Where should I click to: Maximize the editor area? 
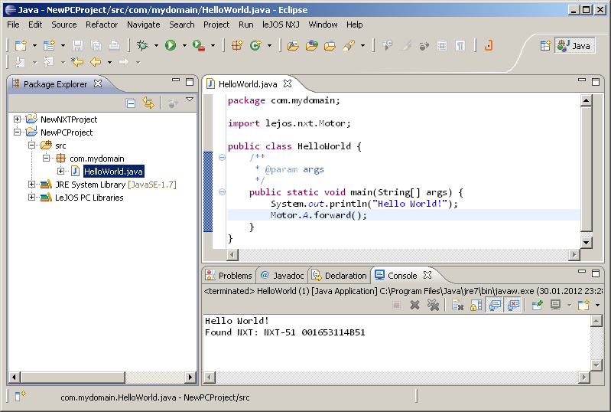coord(596,81)
